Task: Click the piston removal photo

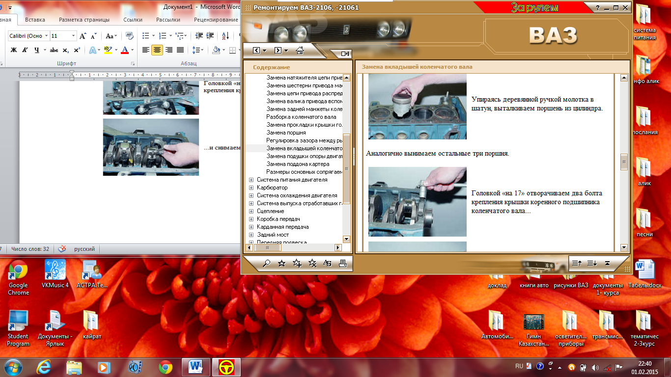Action: click(x=418, y=107)
